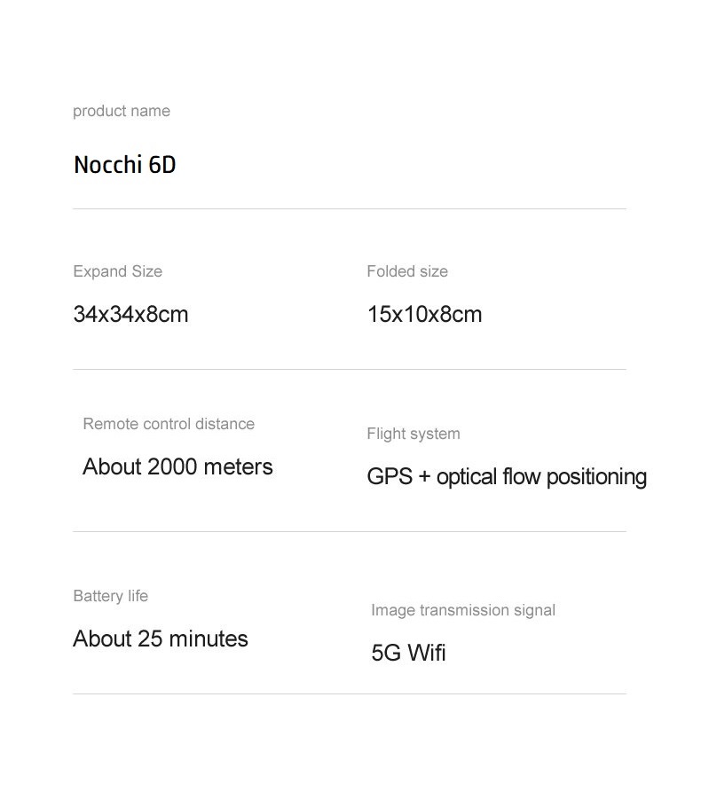Click the divider line below Nocchi 6D

(x=350, y=209)
